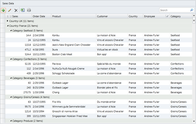Collapse the Category: Beverages group
The height and width of the screenshot is (124, 196).
click(x=11, y=78)
